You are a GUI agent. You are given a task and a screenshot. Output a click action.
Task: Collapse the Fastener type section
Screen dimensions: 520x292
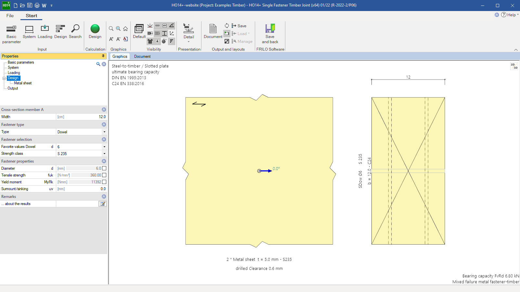click(104, 125)
